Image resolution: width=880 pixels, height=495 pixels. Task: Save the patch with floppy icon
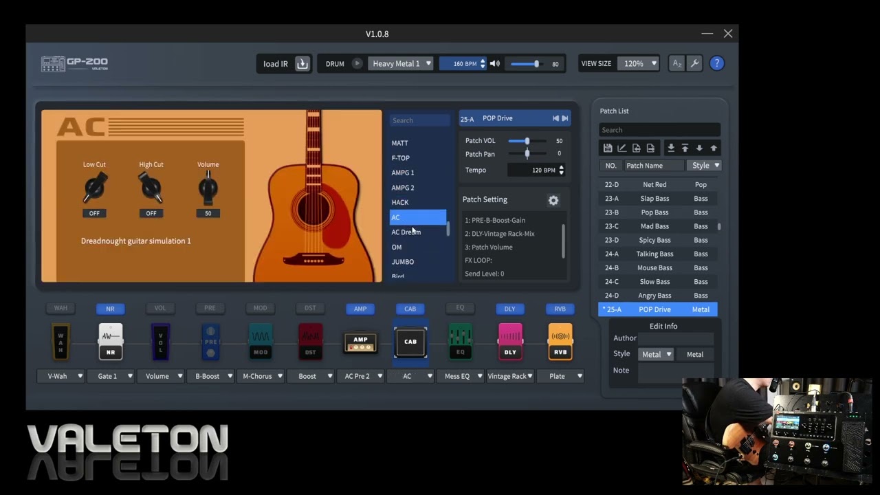[x=608, y=148]
